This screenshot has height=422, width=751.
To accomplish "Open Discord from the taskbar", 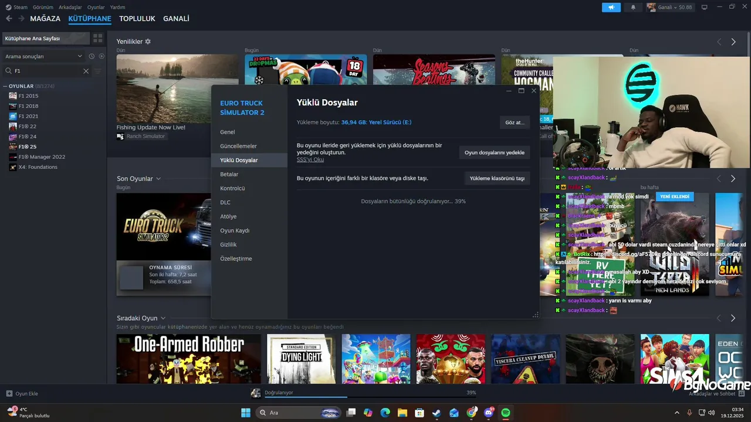I will pos(489,413).
